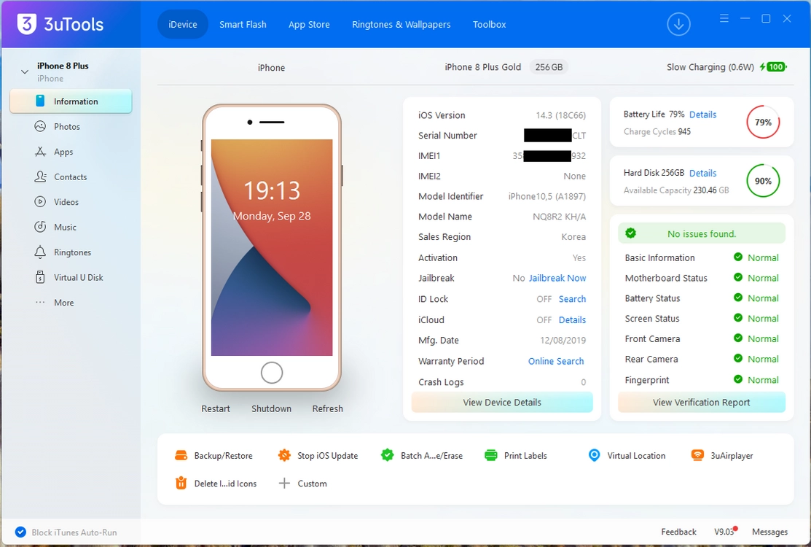This screenshot has width=811, height=547.
Task: Open Battery Life Details link
Action: point(703,115)
